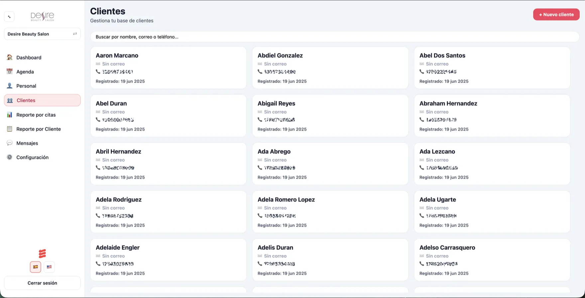The height and width of the screenshot is (298, 585).
Task: Open Aaron Marcano client card
Action: (x=169, y=68)
